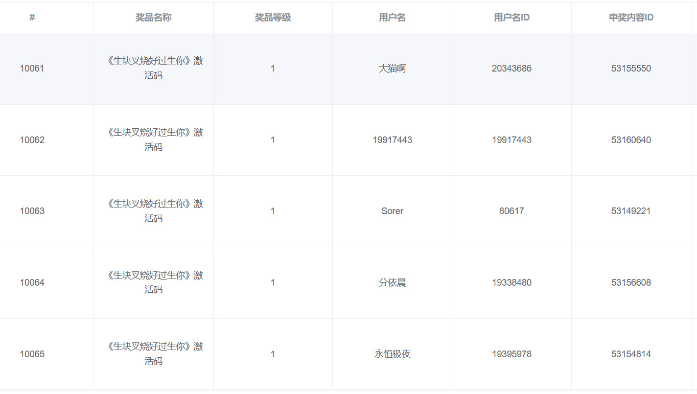Click username 大猫啊
This screenshot has width=697, height=394.
click(x=392, y=68)
